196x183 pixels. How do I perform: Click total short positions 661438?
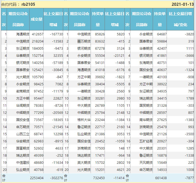(x=161, y=178)
